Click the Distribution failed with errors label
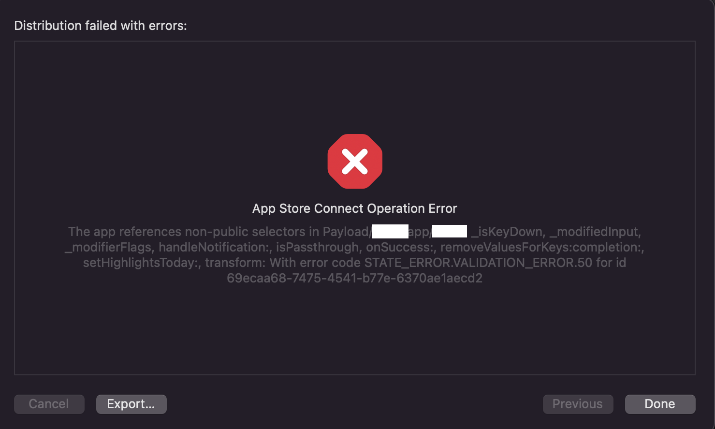This screenshot has width=715, height=429. 101,26
